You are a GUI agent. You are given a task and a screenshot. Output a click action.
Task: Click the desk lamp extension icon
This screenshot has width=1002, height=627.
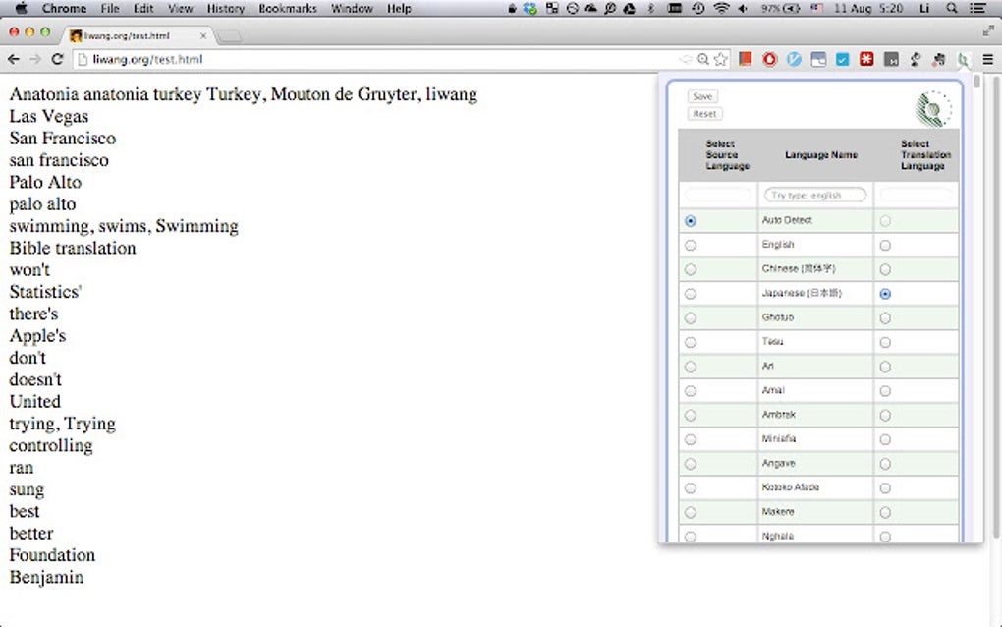(x=916, y=59)
